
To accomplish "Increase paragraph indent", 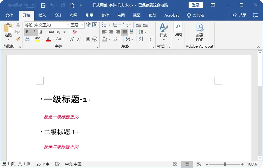I will pyautogui.click(x=145, y=25).
